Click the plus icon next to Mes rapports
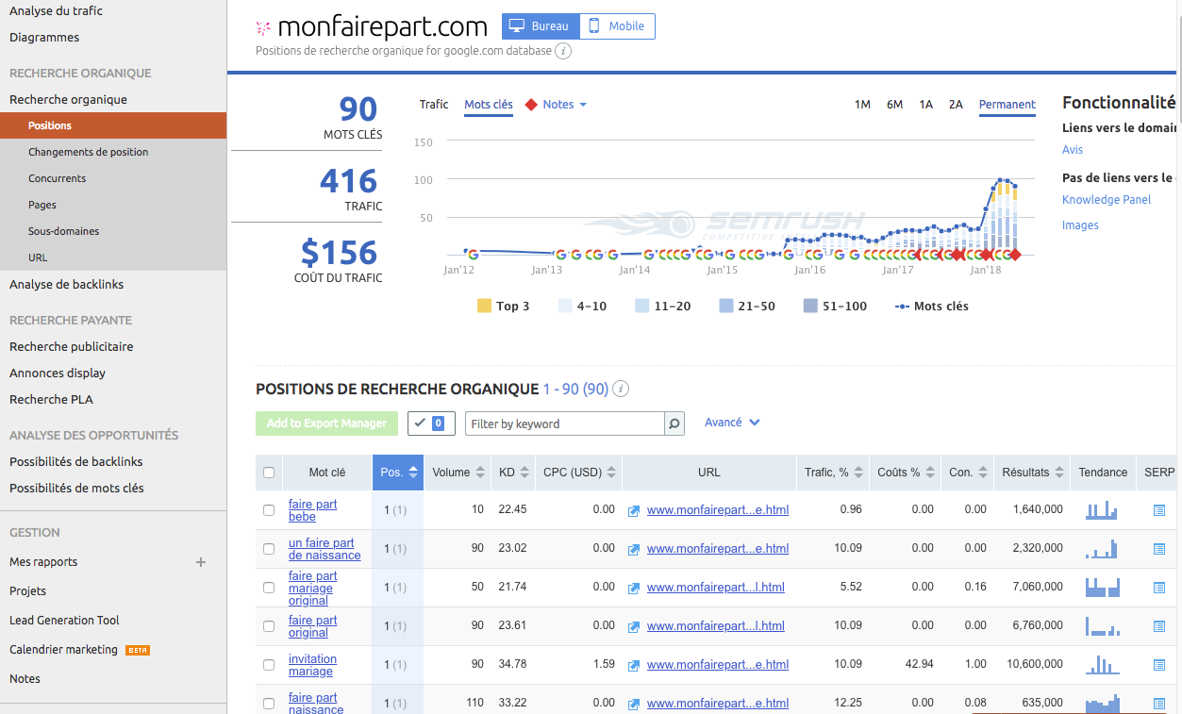Image resolution: width=1182 pixels, height=714 pixels. point(200,562)
